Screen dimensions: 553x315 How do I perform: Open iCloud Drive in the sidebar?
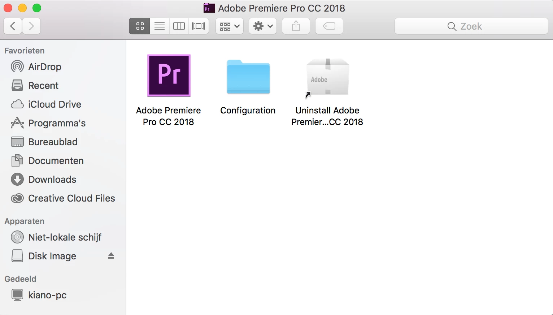(63, 104)
